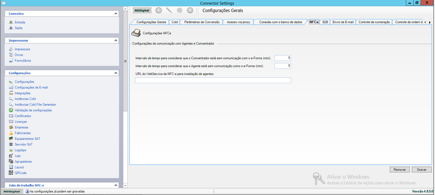Click the Impressora icon in the sidebar
This screenshot has height=195, width=435.
click(x=11, y=49)
